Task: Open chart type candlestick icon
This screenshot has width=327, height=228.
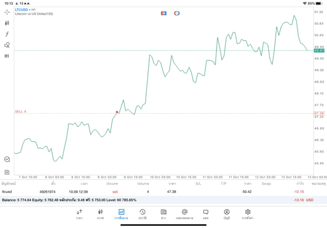Action: [x=7, y=23]
